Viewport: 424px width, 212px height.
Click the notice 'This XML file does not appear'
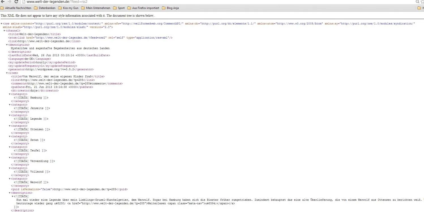(x=78, y=16)
